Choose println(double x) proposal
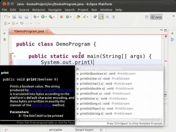 (x=119, y=89)
